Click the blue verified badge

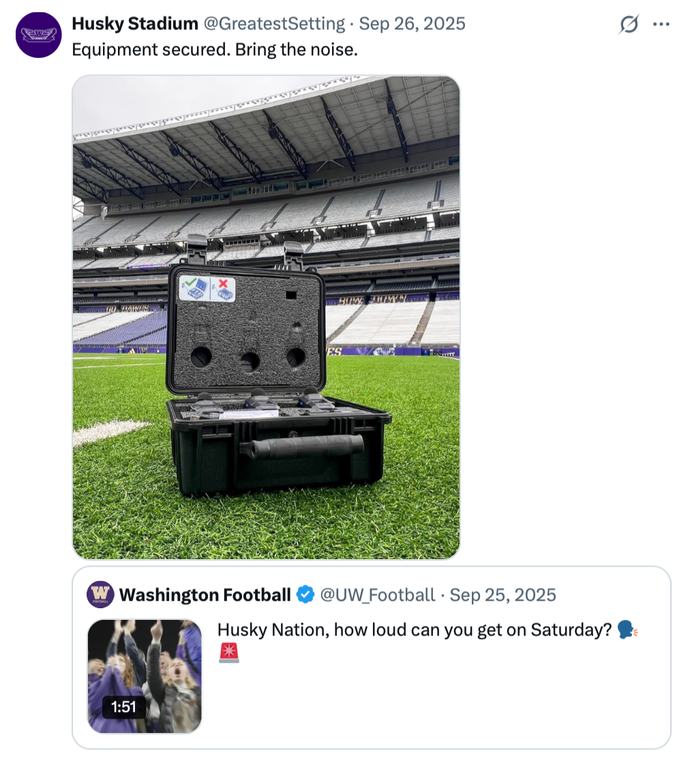(x=305, y=595)
